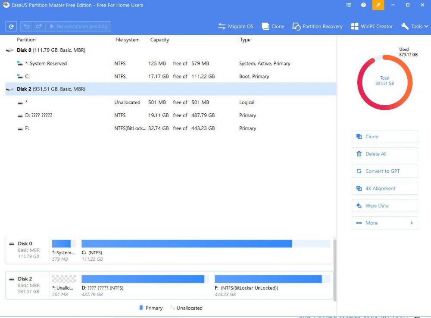Click the Used 879.17 GB label
431x318 pixels.
408,52
